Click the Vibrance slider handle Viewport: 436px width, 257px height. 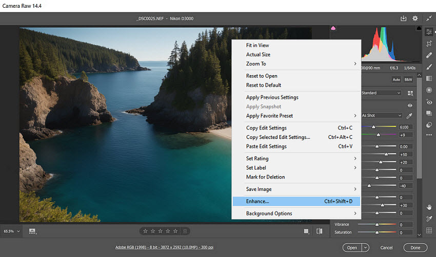[x=377, y=224]
